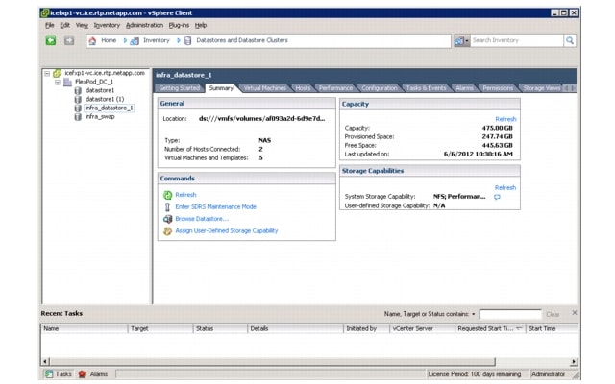Switch to the Summary tab
The image size is (615, 384).
(221, 88)
